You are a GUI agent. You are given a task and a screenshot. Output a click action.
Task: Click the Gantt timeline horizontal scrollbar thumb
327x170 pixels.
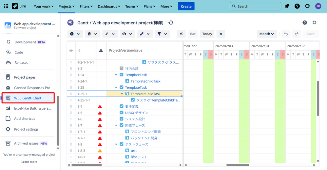[238, 165]
